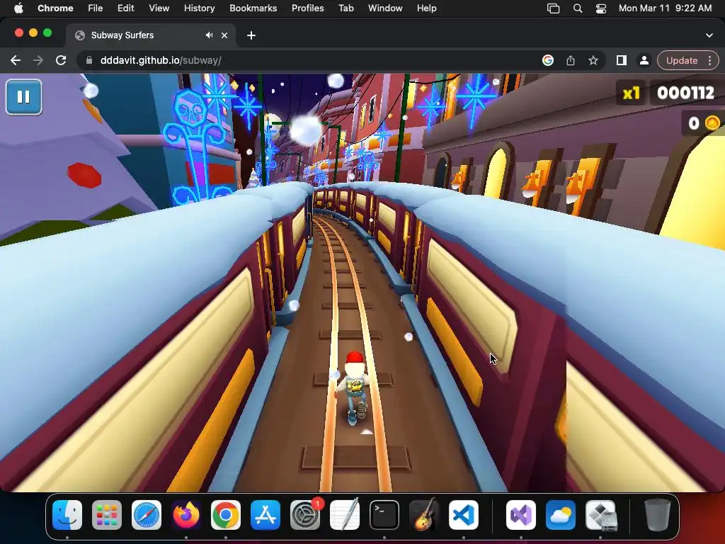Open the Apple menu
725x544 pixels.
tap(18, 8)
